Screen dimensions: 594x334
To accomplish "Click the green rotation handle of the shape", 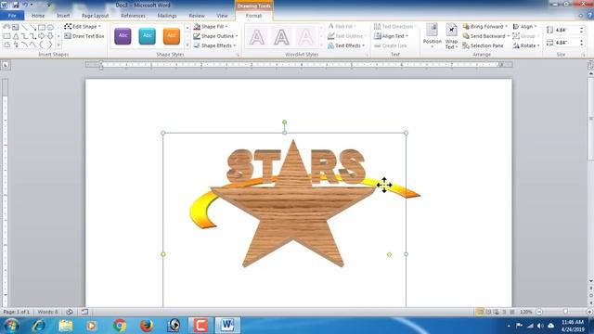I will (x=285, y=122).
